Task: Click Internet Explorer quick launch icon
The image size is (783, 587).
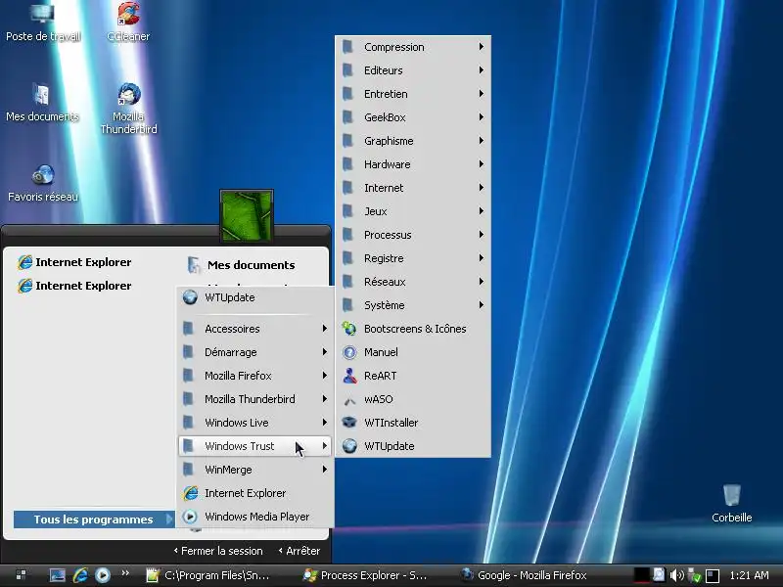Action: [x=80, y=575]
